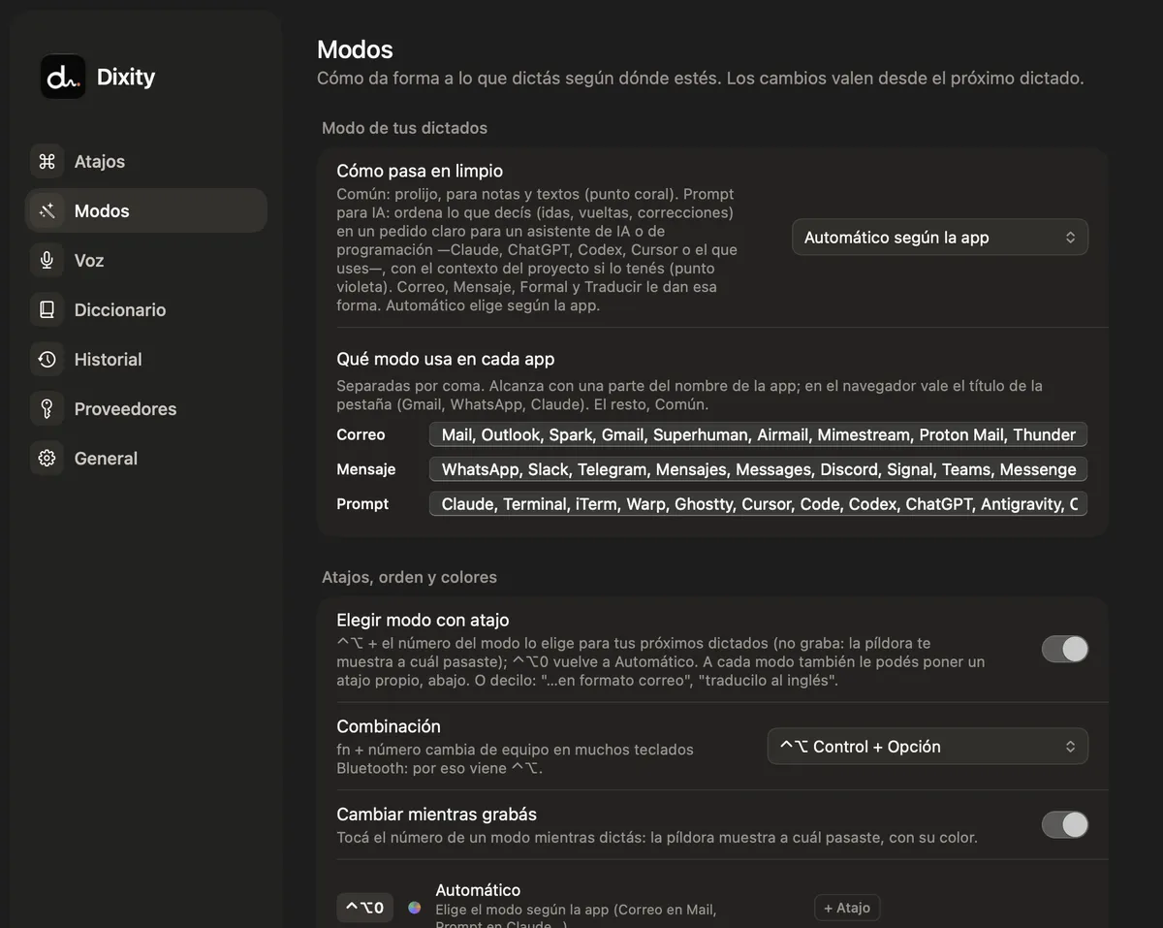The width and height of the screenshot is (1163, 928).
Task: Click the 'Correo' row label
Action: (x=361, y=434)
